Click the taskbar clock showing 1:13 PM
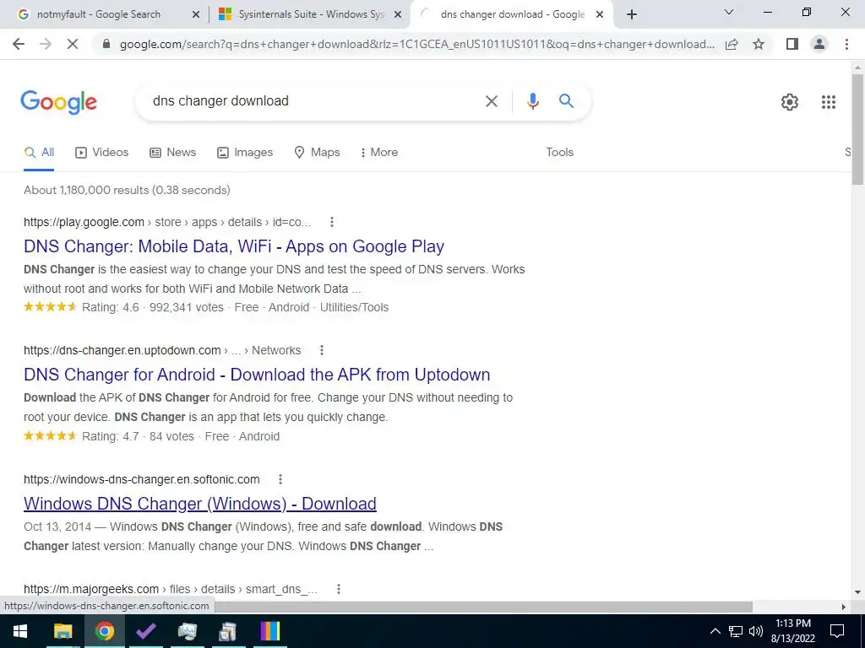The height and width of the screenshot is (648, 865). coord(792,631)
